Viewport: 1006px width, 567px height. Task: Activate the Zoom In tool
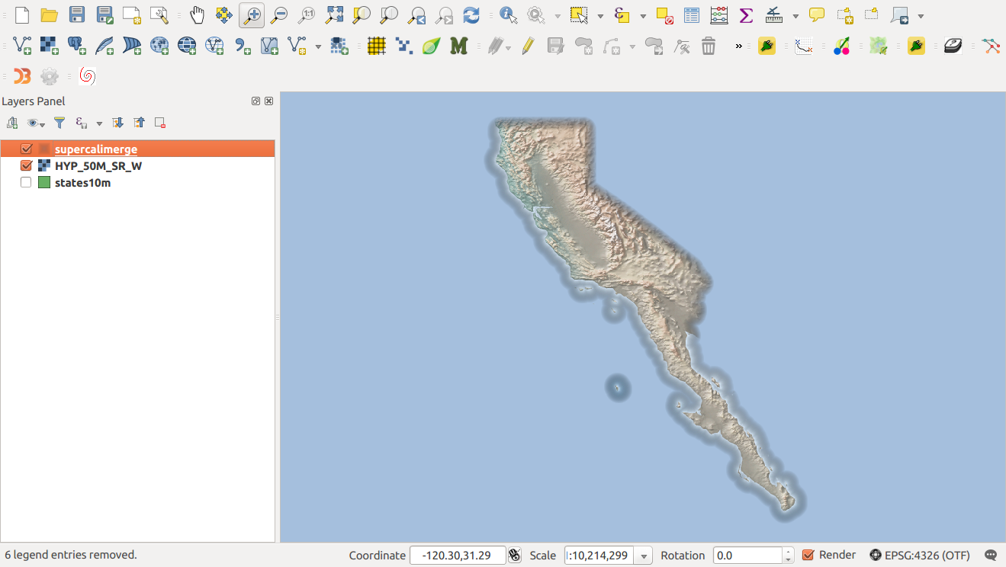(252, 14)
